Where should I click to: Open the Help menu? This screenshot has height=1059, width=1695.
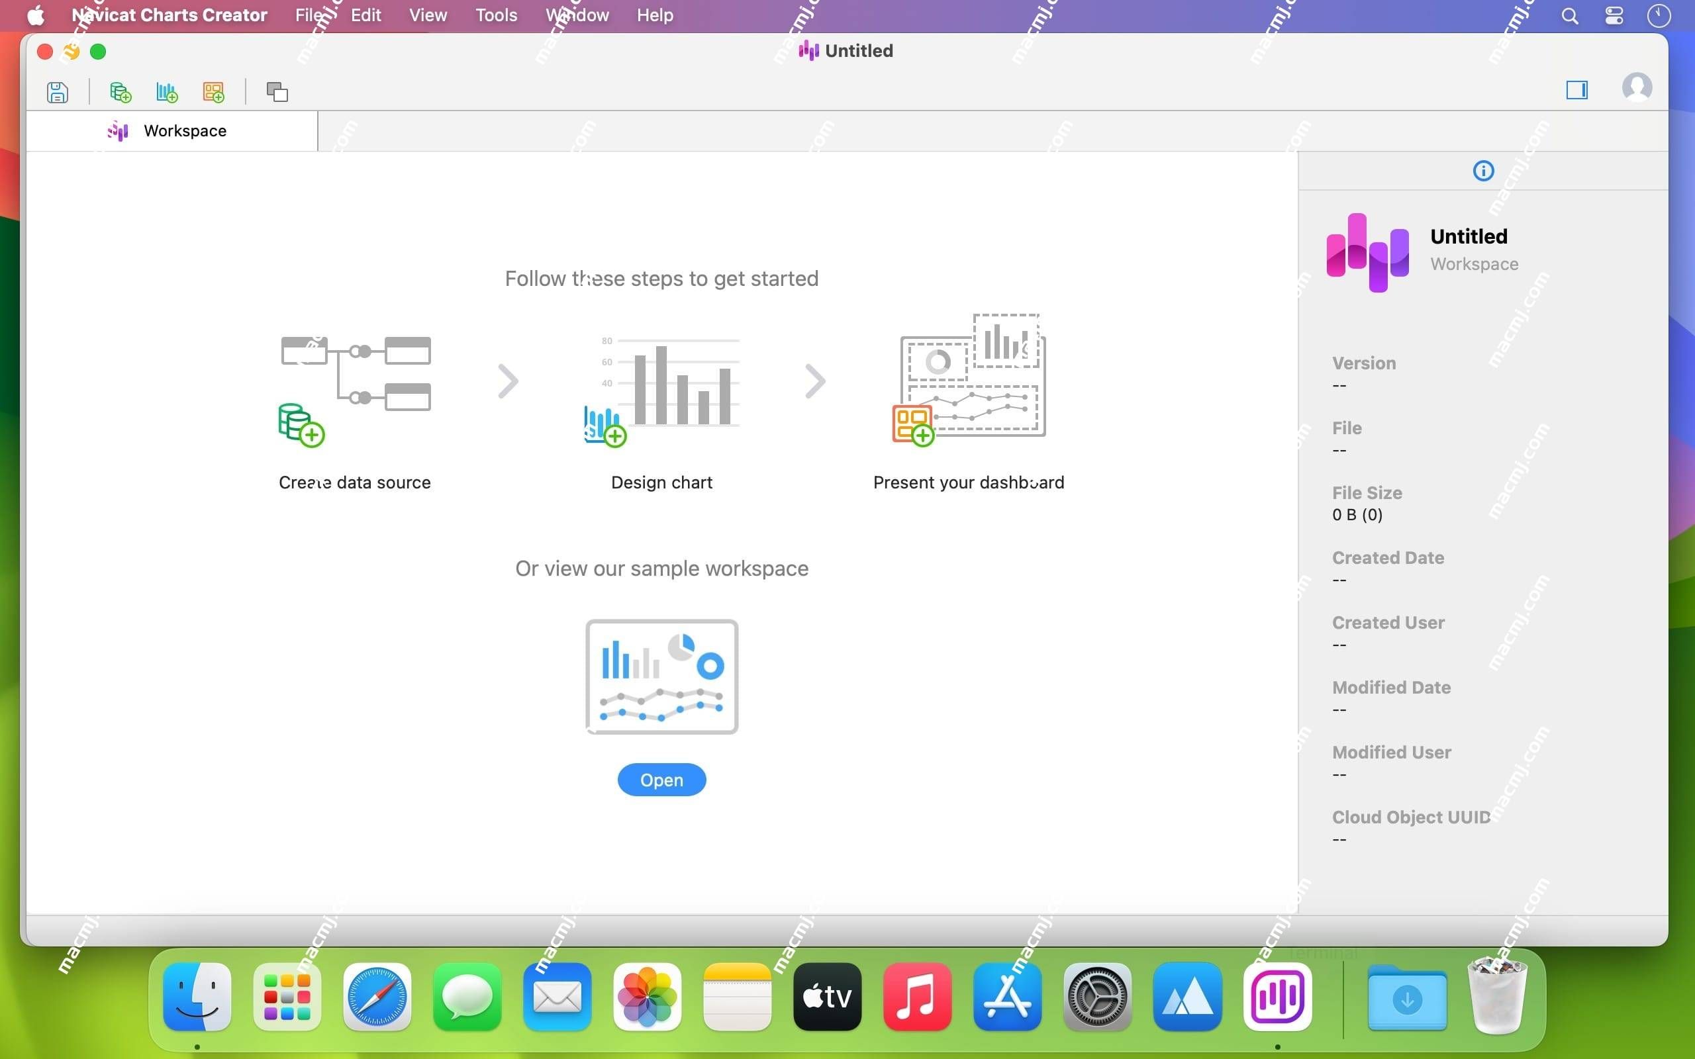click(x=655, y=15)
